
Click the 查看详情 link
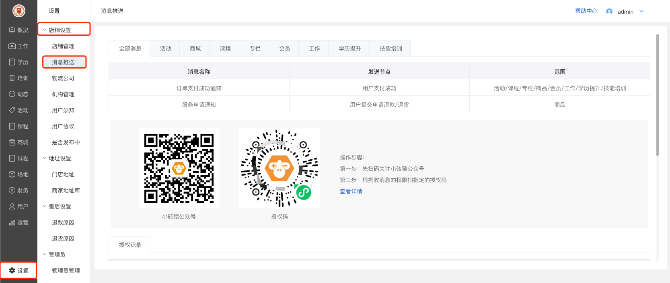[351, 191]
